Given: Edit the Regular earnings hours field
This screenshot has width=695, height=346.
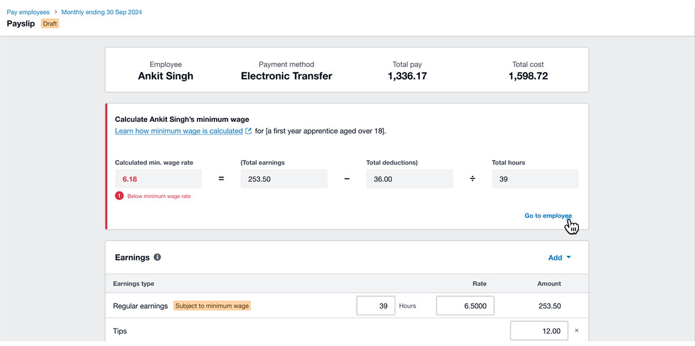Looking at the screenshot, I should [x=376, y=306].
